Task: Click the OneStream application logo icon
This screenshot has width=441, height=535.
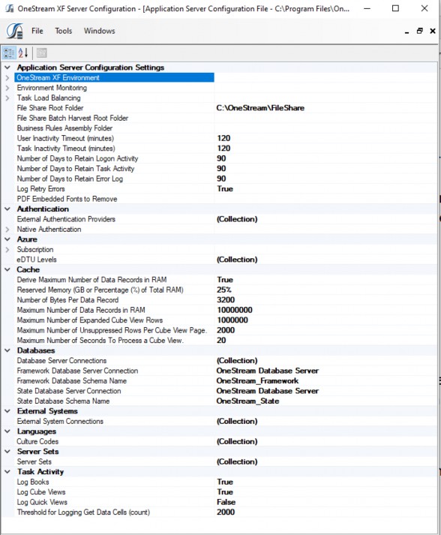Action: point(15,31)
